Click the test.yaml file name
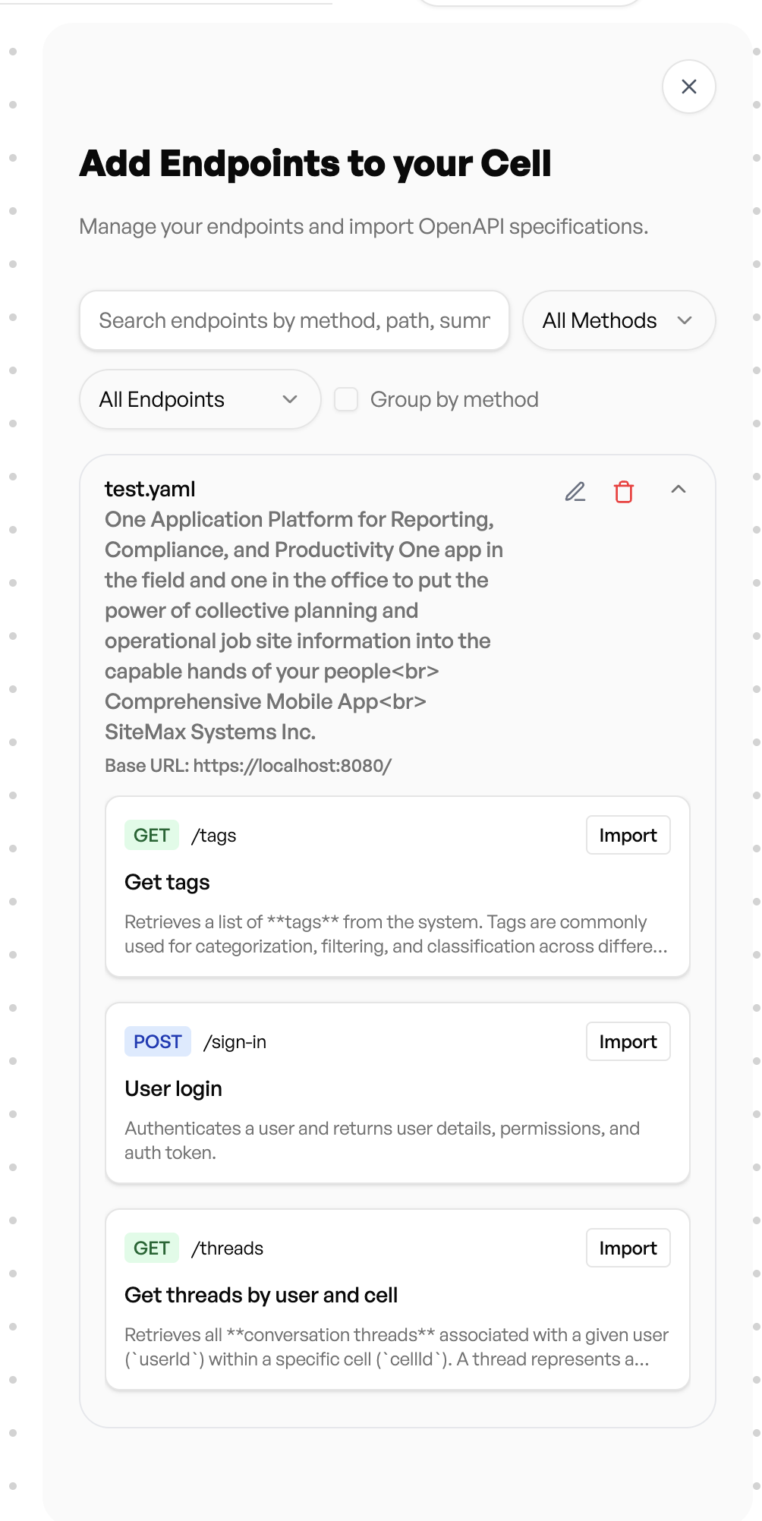Image resolution: width=762 pixels, height=1521 pixels. click(150, 489)
